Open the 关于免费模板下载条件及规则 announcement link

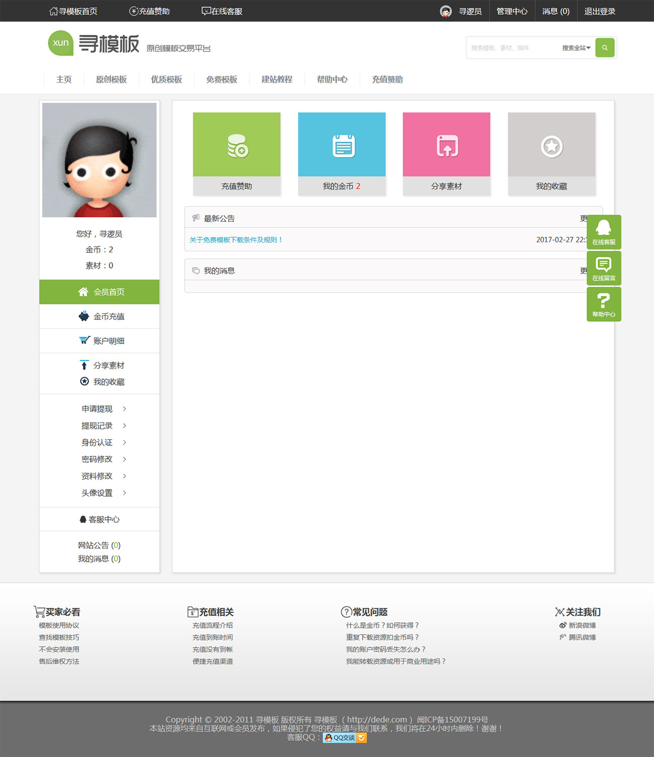coord(235,240)
